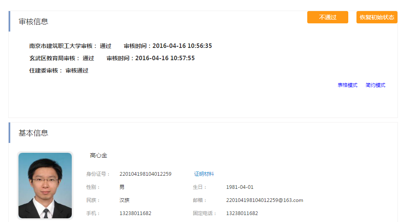Click the 身份证号 field label
This screenshot has height=222, width=402.
98,174
